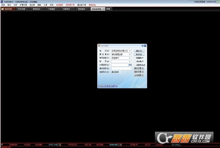Click the page icon on the first tab

click(3, 9)
